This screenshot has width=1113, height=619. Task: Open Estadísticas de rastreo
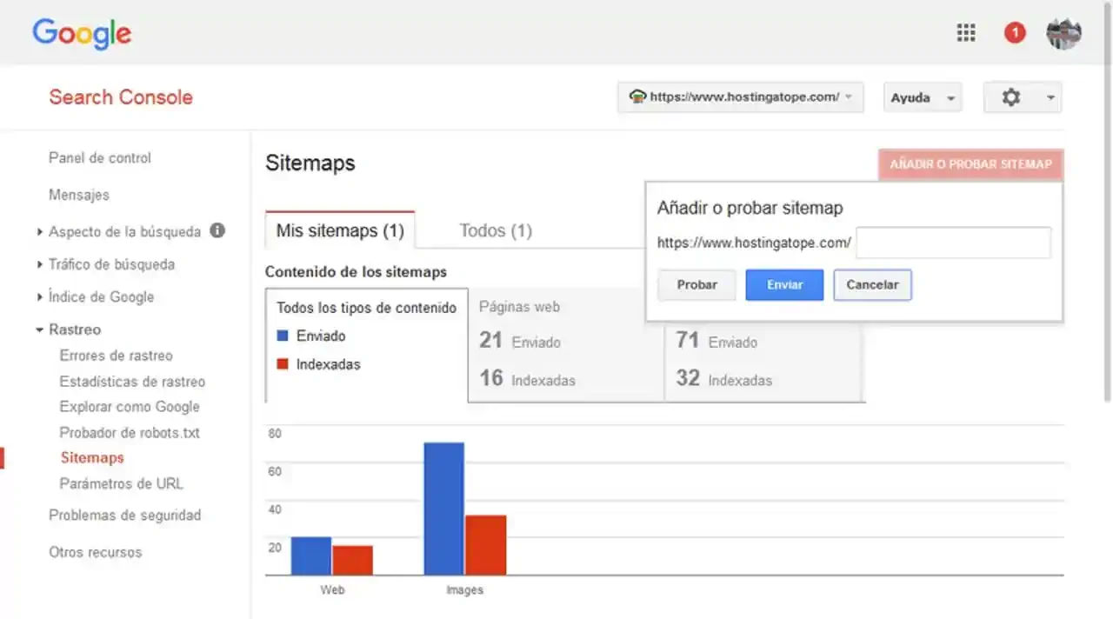tap(132, 382)
